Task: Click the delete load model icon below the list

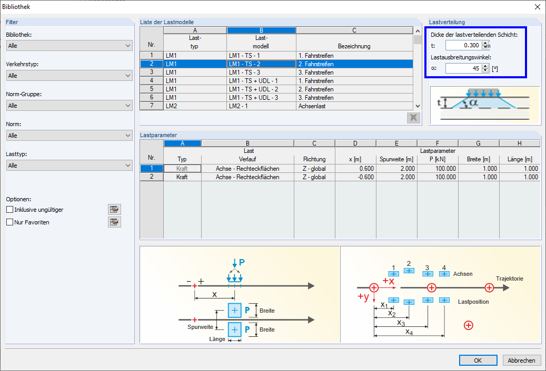Action: tap(413, 118)
